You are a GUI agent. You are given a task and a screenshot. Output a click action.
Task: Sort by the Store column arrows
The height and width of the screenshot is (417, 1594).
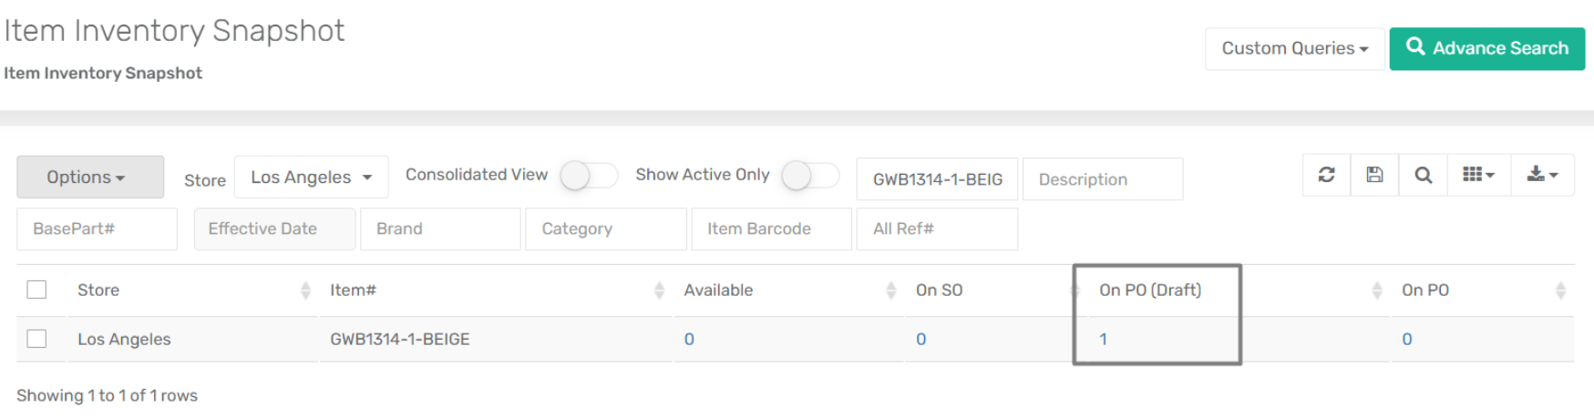(305, 290)
